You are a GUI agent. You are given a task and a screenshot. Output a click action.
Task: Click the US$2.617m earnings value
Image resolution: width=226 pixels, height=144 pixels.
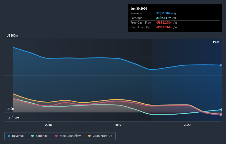point(164,18)
